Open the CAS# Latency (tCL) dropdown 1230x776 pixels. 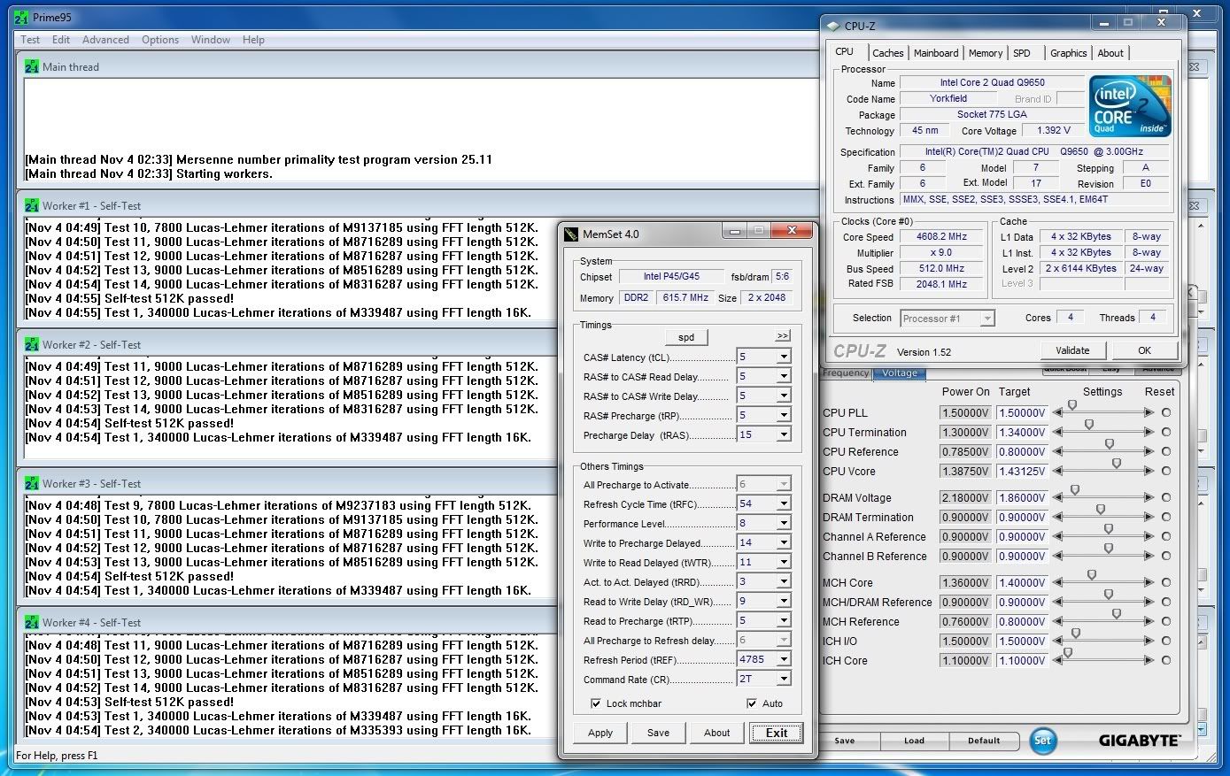[x=784, y=357]
